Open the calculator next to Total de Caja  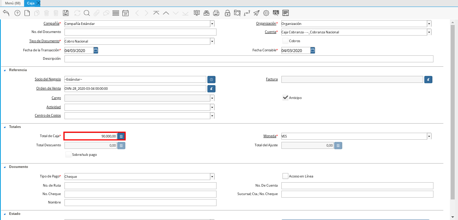click(x=121, y=136)
